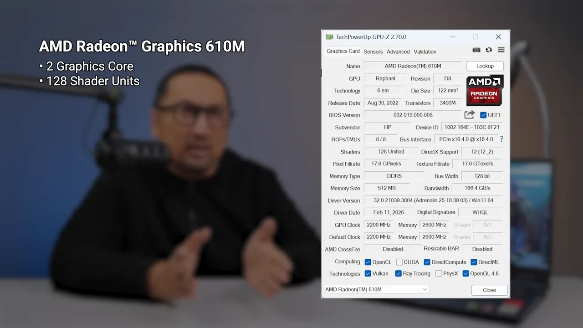Click the Pixel Fillrate field 17.6 GPixel/s
The width and height of the screenshot is (583, 328).
point(386,164)
